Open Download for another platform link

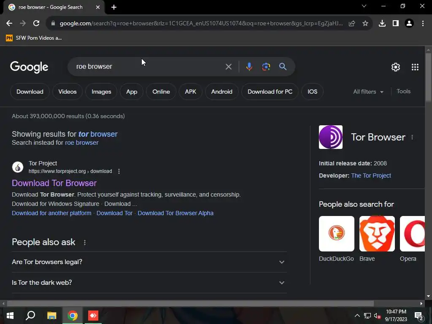51,213
